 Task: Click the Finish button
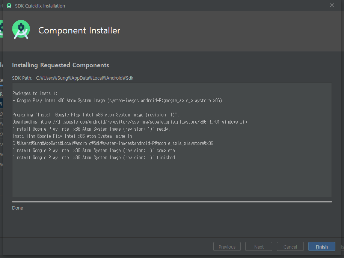point(321,246)
